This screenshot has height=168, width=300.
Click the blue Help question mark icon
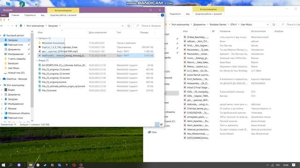click(x=162, y=15)
